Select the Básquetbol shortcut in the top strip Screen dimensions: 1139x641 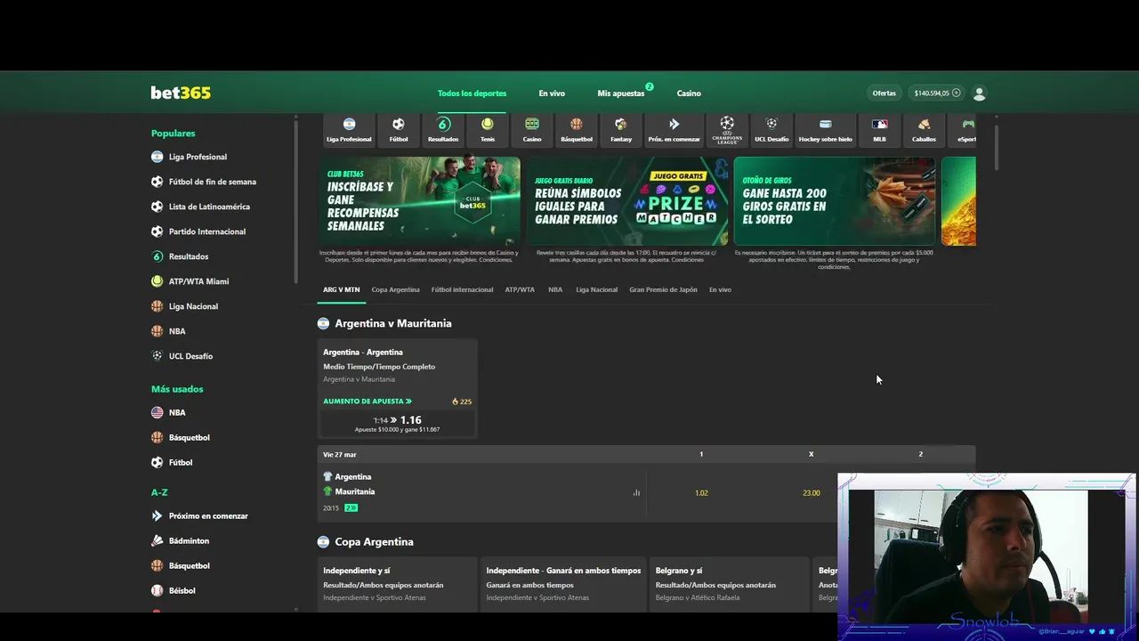577,130
